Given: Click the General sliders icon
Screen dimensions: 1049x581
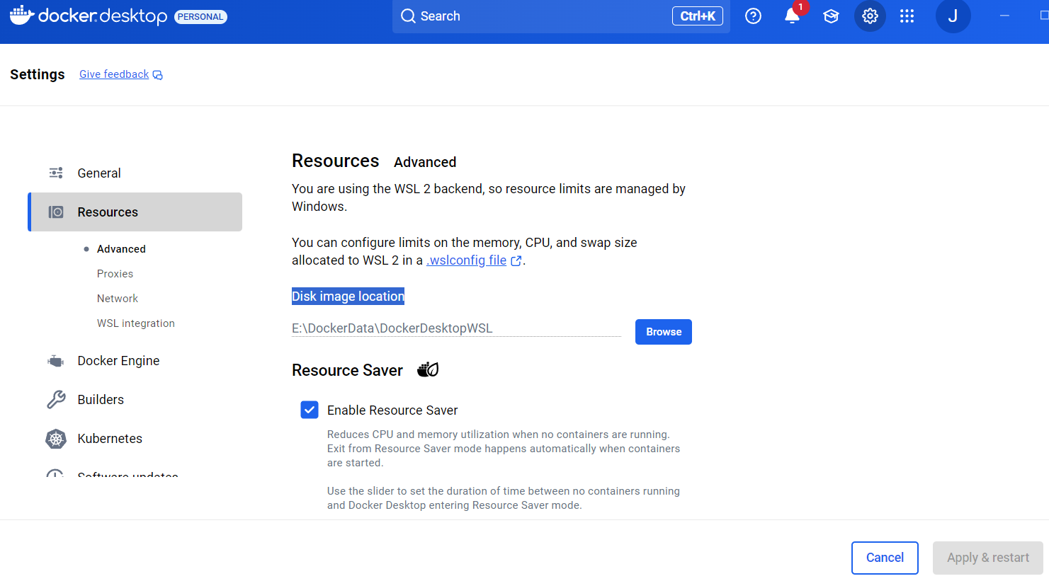Looking at the screenshot, I should coord(56,173).
